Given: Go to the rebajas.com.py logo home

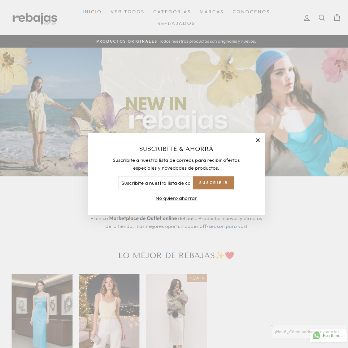Looking at the screenshot, I should [x=35, y=18].
